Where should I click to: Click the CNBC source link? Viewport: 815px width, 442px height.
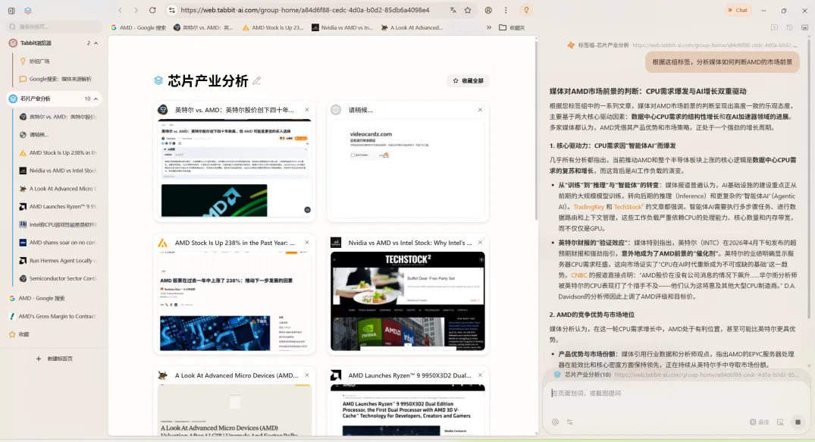pos(578,275)
